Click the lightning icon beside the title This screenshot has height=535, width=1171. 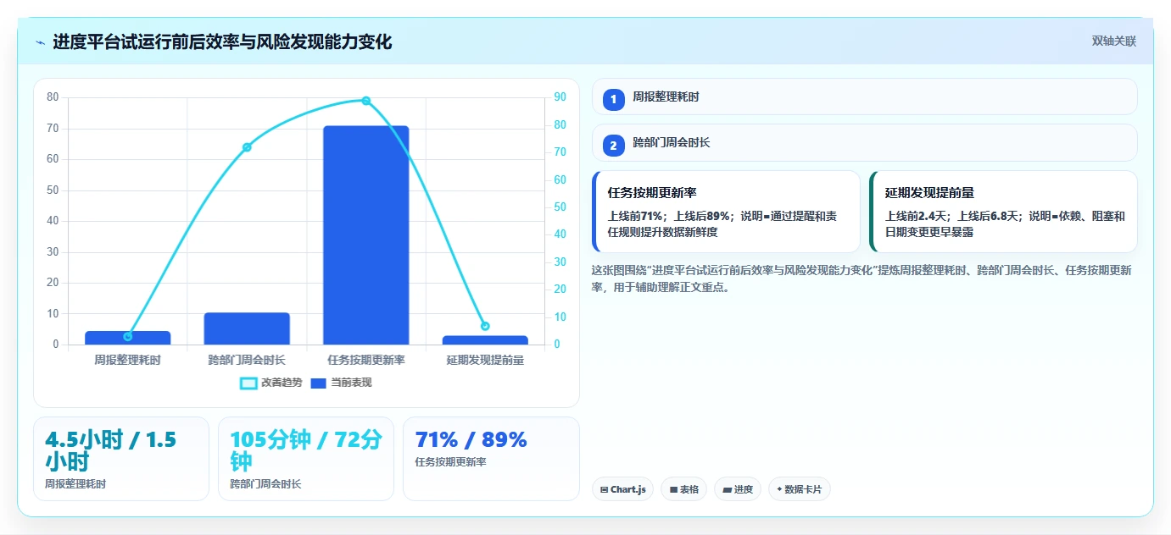pyautogui.click(x=41, y=42)
